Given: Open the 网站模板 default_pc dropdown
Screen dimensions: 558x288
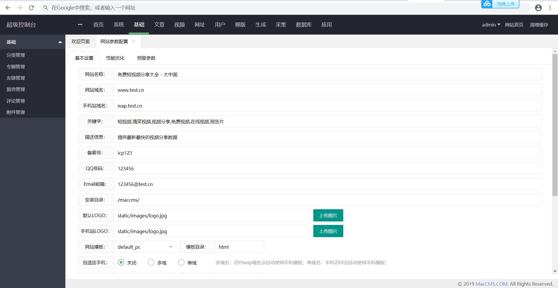Looking at the screenshot, I should 145,247.
